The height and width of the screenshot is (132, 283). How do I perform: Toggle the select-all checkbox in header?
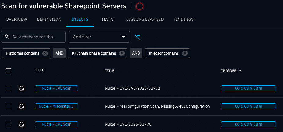(9, 71)
